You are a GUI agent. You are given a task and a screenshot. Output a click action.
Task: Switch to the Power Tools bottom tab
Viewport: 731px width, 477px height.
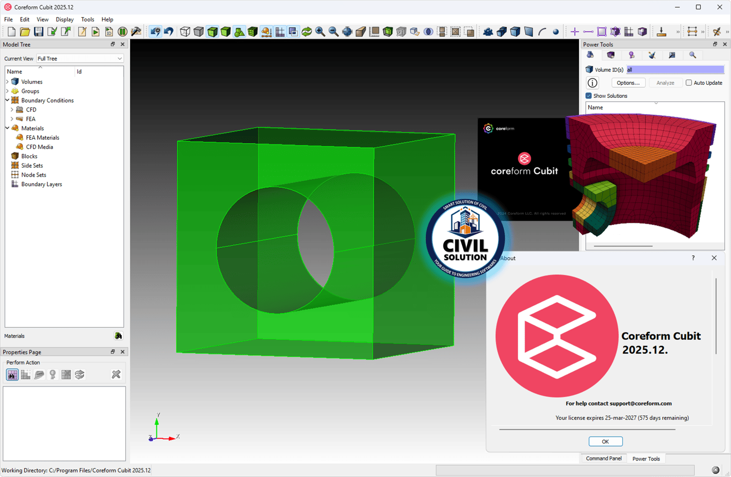click(x=646, y=459)
